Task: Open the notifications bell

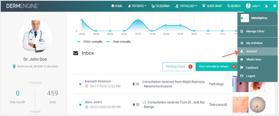Action: [266, 6]
